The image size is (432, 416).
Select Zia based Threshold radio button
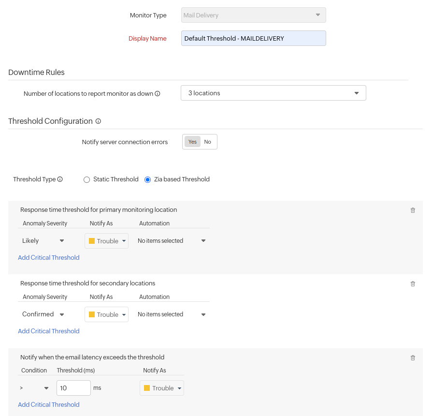pyautogui.click(x=148, y=179)
